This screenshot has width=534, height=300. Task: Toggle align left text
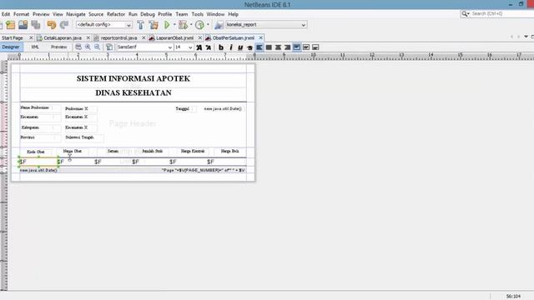point(259,47)
